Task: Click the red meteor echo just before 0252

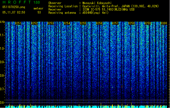Action: click(x=30, y=87)
